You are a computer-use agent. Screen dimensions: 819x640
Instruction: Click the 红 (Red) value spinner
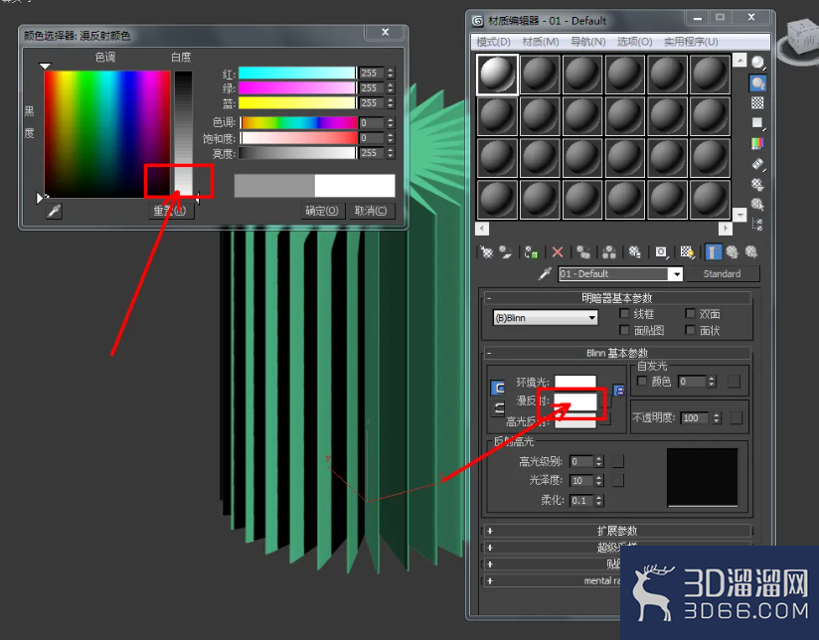coord(391,74)
